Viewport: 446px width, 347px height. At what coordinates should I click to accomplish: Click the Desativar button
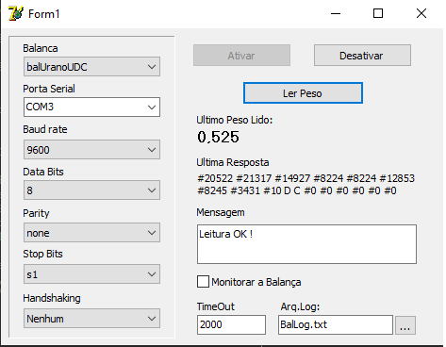(x=362, y=56)
